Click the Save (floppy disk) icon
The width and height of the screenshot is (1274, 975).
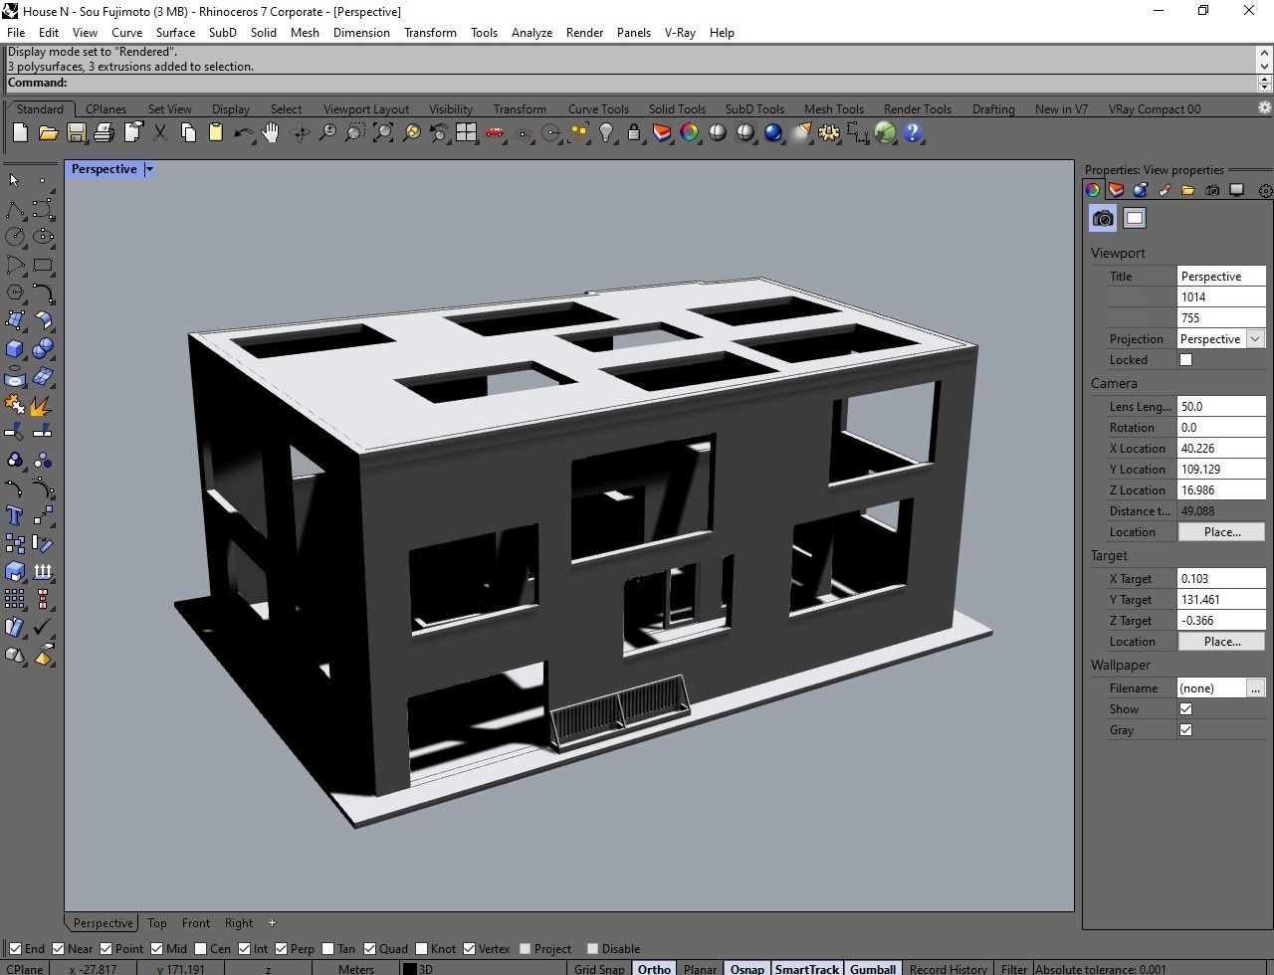click(x=76, y=132)
